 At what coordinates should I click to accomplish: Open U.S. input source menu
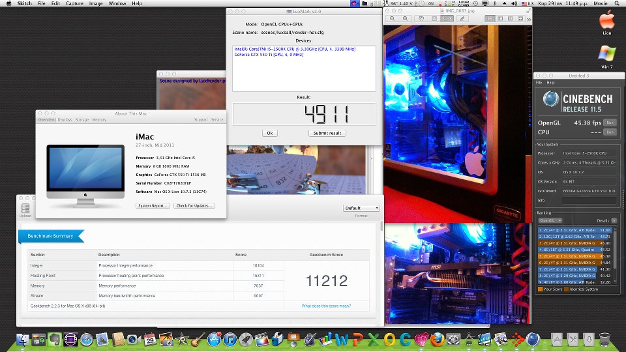coord(528,3)
